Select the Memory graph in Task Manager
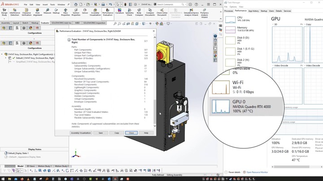 tap(230, 30)
